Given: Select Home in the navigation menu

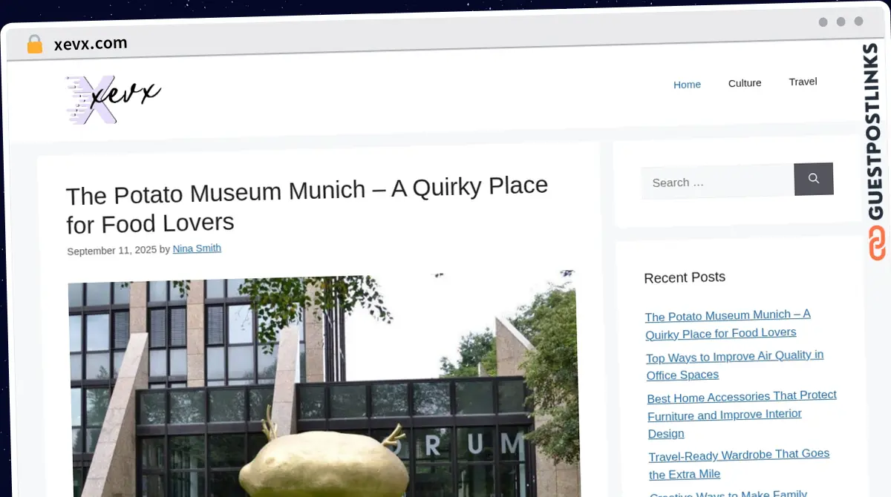Looking at the screenshot, I should [x=687, y=84].
